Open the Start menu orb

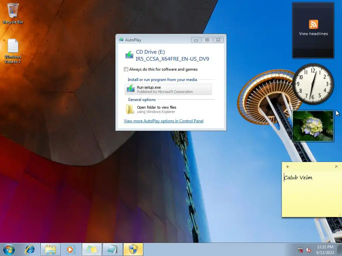tap(9, 249)
